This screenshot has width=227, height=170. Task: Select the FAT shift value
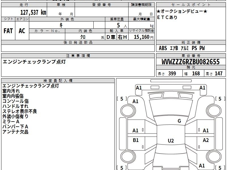(8, 31)
